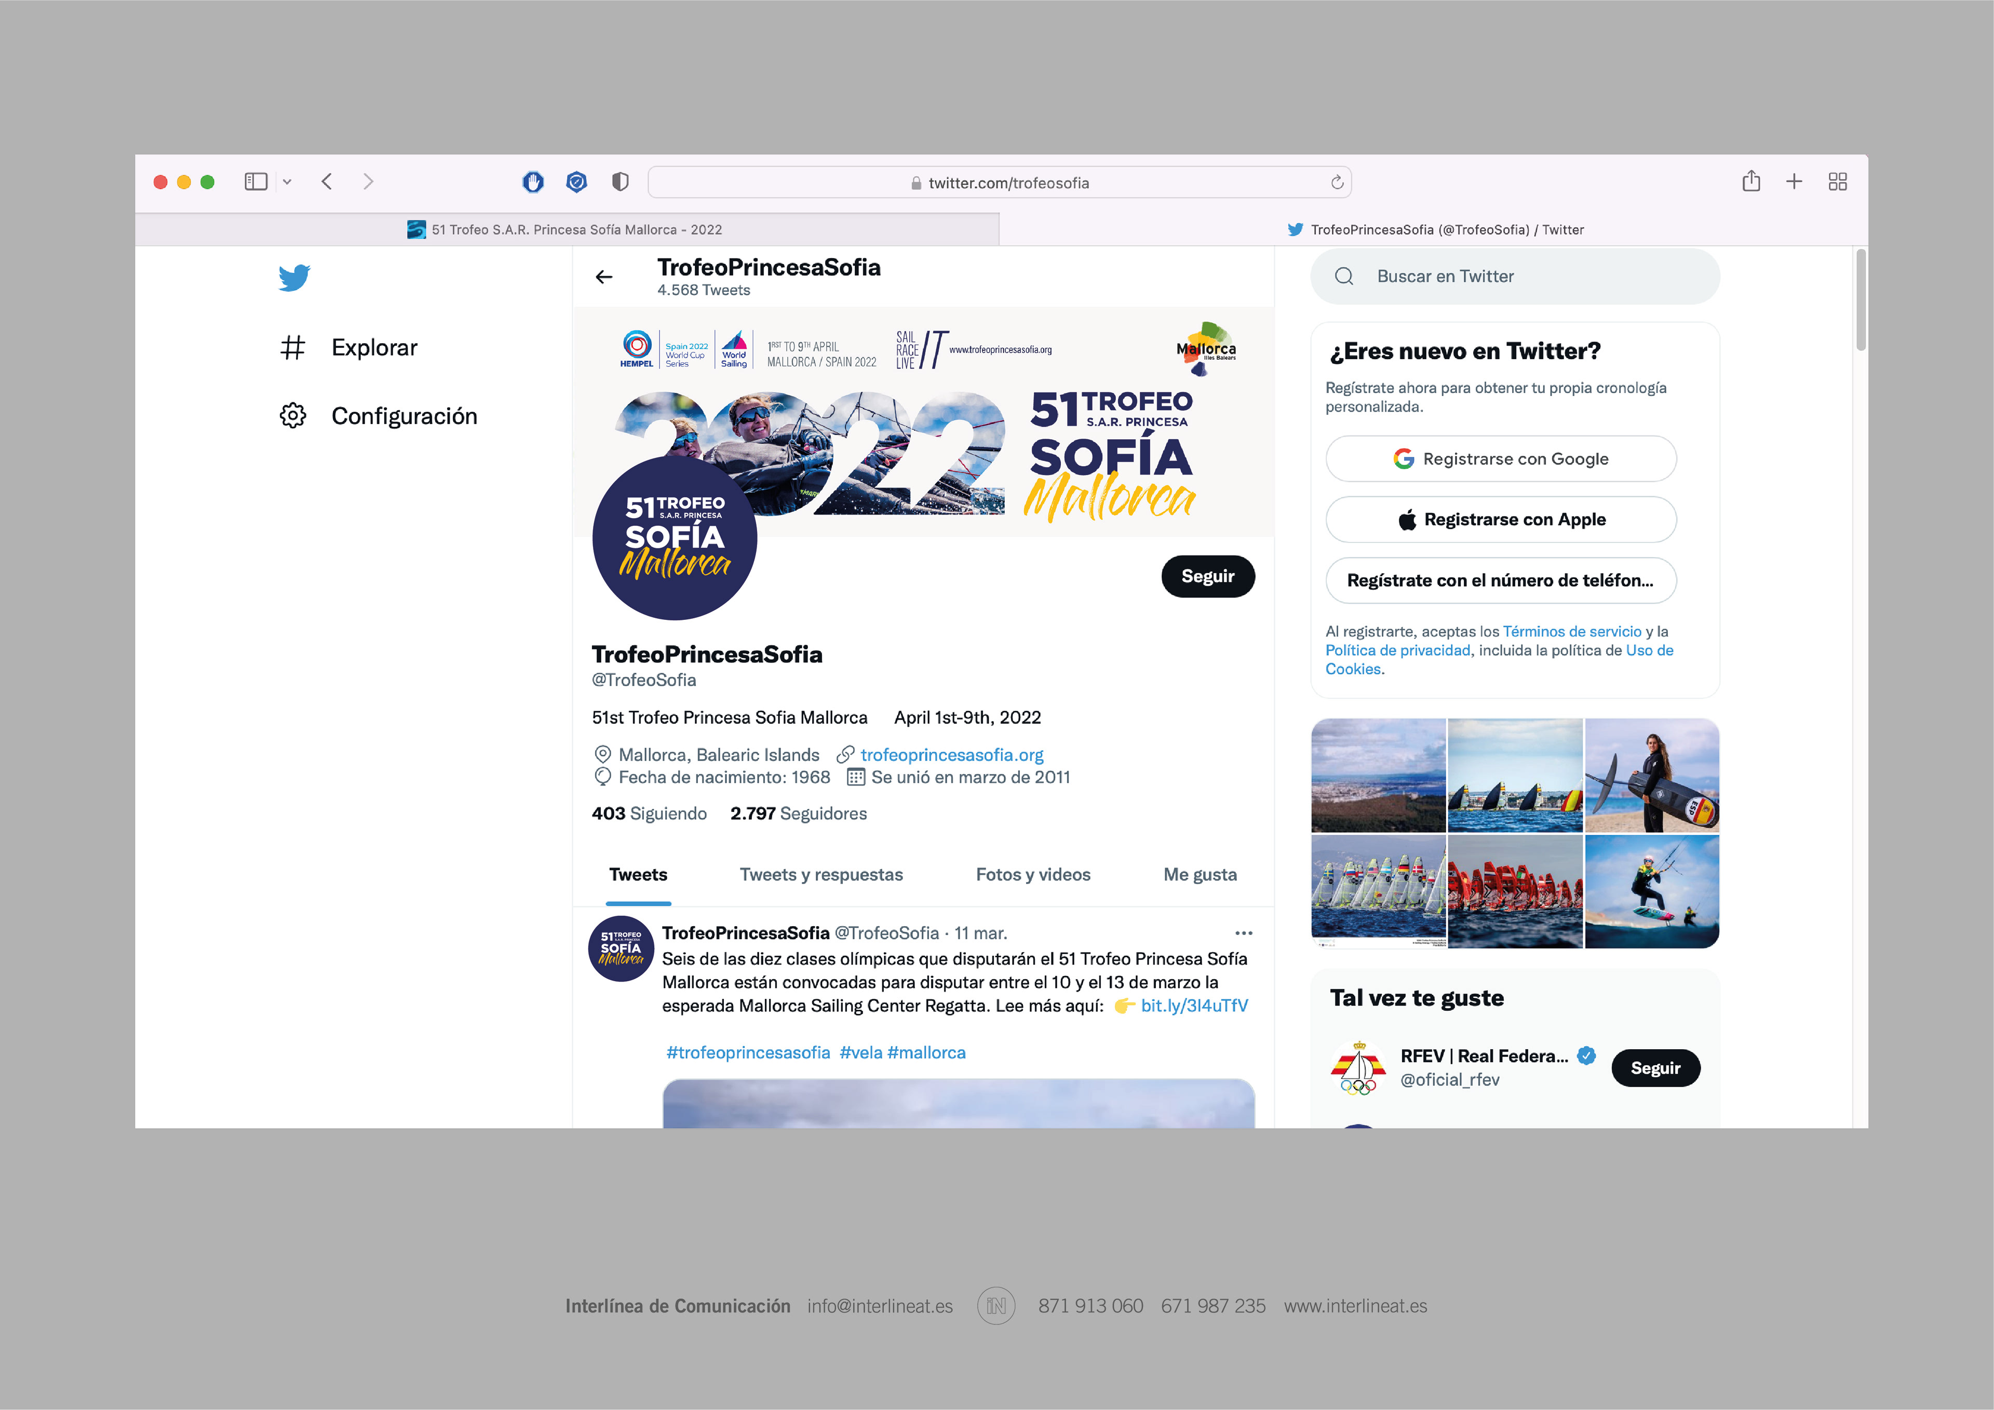The height and width of the screenshot is (1410, 1994).
Task: Click the back arrow beside TrofeoPrincesaSofia header
Action: [604, 277]
